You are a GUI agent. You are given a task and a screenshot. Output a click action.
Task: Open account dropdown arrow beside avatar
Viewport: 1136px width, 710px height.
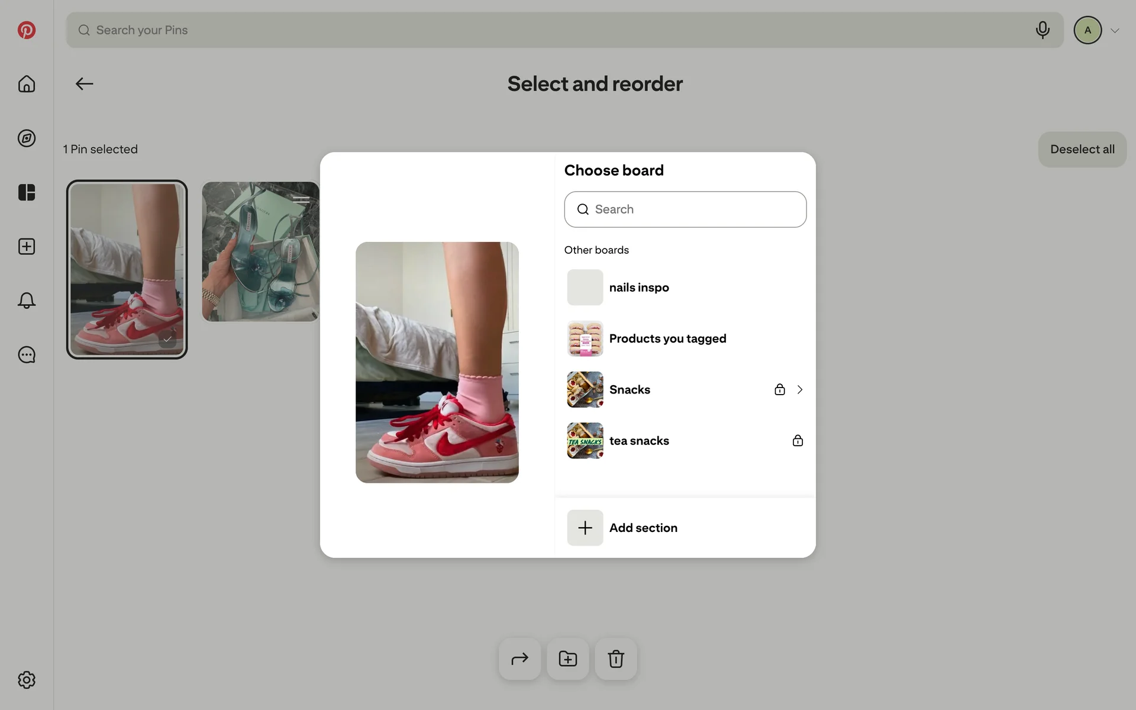click(x=1115, y=31)
